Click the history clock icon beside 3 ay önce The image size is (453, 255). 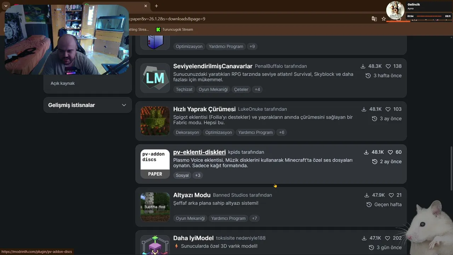pos(374,119)
